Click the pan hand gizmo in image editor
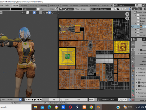 127,18
